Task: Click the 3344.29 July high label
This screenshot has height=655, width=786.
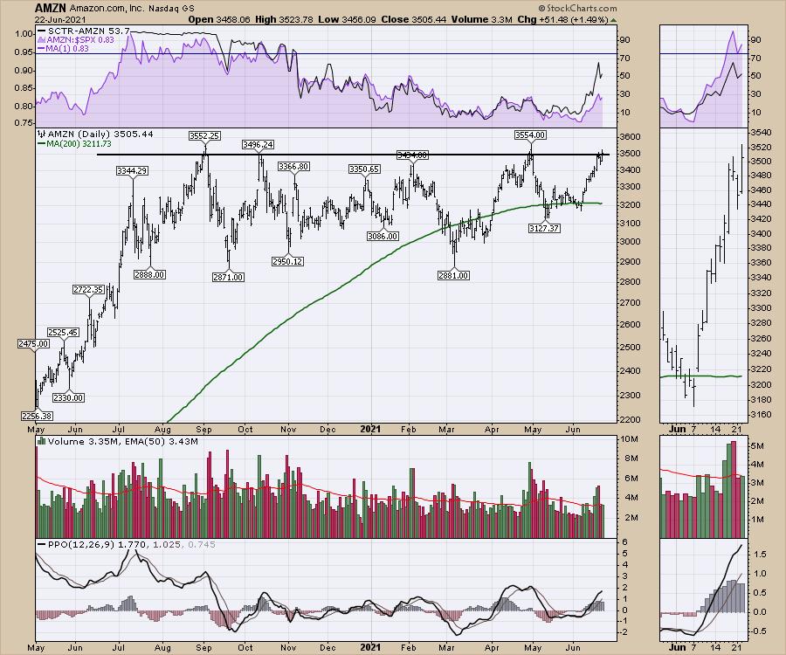Action: coord(134,170)
